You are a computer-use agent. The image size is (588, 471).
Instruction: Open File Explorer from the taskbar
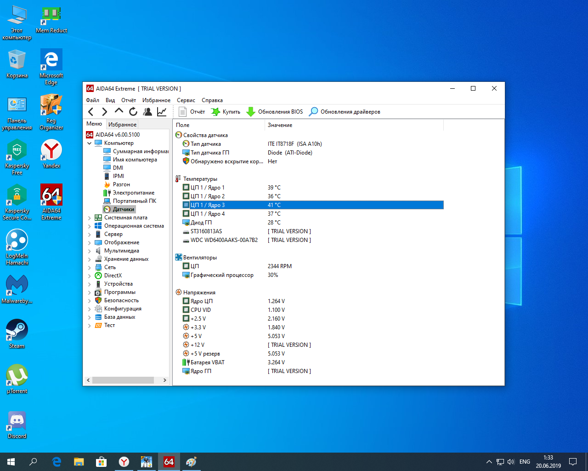coord(79,462)
